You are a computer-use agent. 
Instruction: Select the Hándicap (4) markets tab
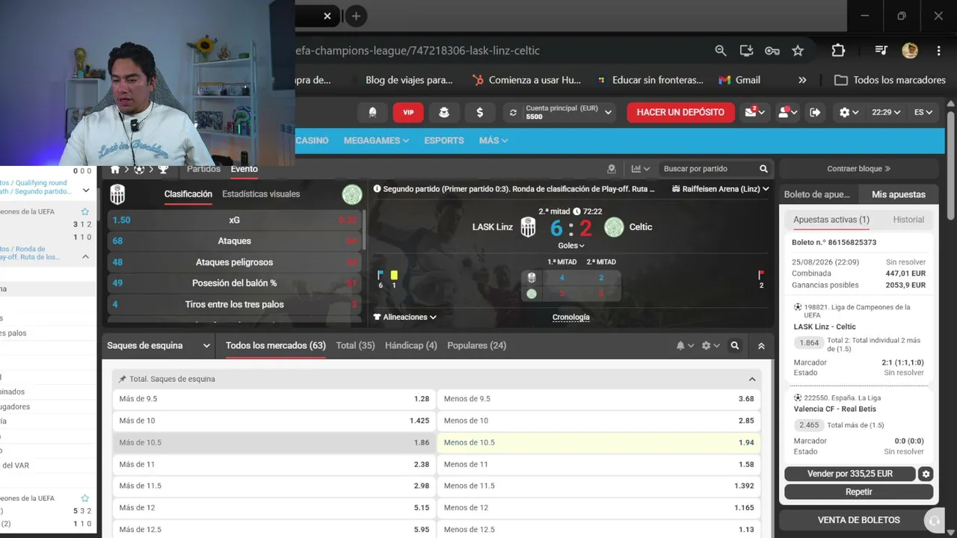point(410,346)
